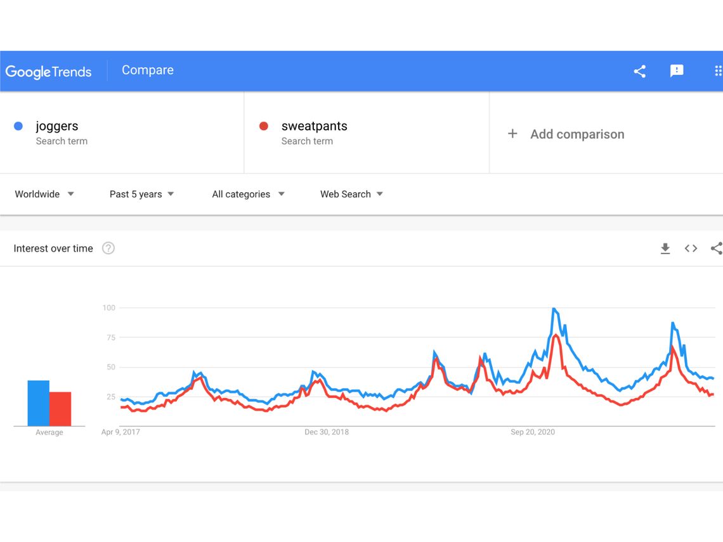Screen dimensions: 723x542
Task: Click the share icon for the Interest over time chart
Action: [717, 248]
